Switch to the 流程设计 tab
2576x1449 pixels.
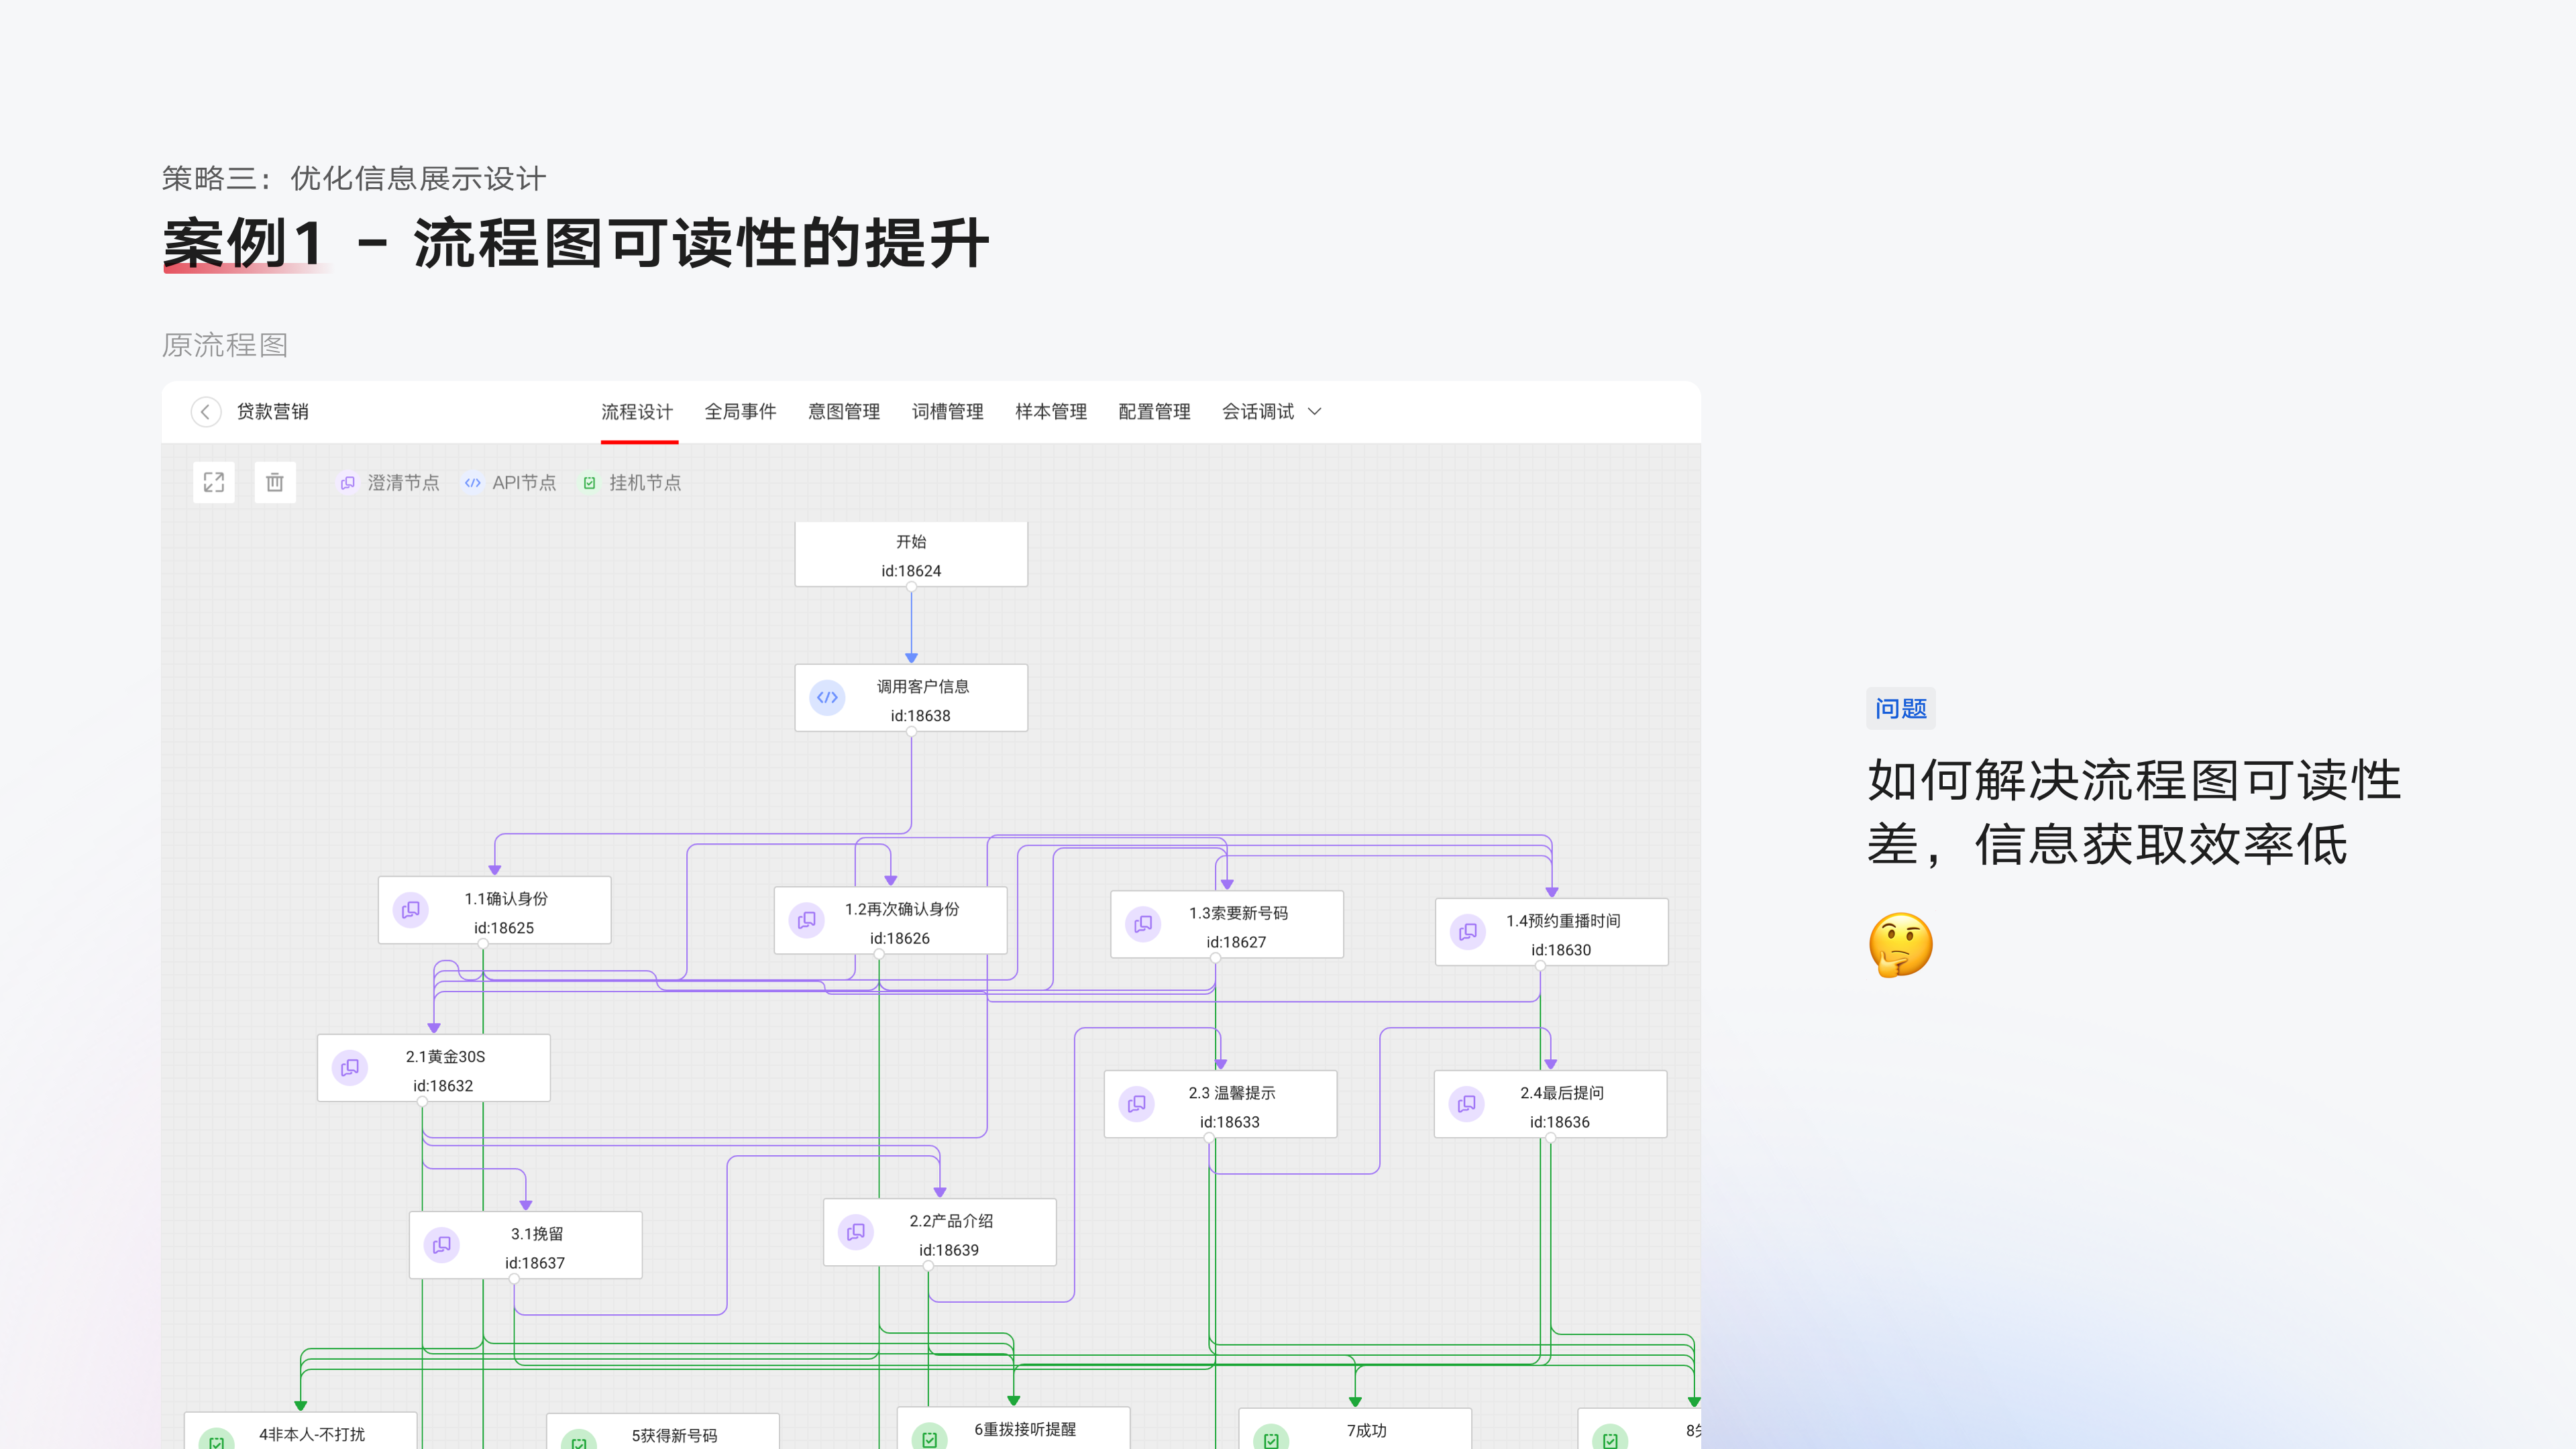[637, 412]
